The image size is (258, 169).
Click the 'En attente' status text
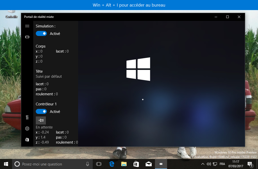pos(44,127)
